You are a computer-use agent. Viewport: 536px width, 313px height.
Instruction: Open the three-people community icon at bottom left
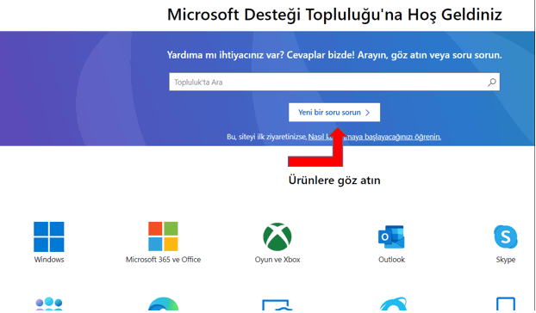[49, 304]
